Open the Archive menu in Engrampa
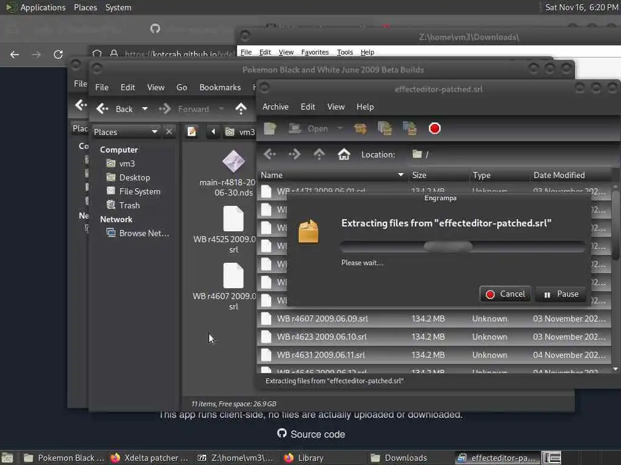Image resolution: width=621 pixels, height=465 pixels. click(x=275, y=107)
